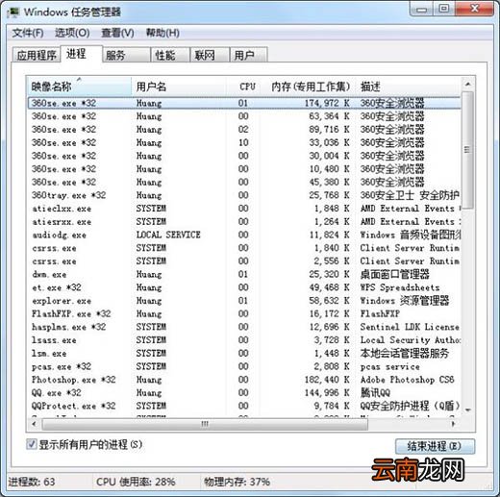Viewport: 500px width, 497px height.
Task: Switch to the 应用程序 tab
Action: point(37,55)
